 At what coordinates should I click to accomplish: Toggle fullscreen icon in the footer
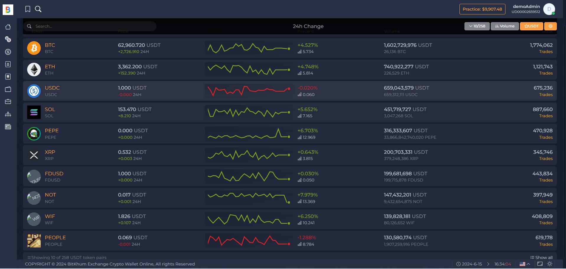[540, 264]
